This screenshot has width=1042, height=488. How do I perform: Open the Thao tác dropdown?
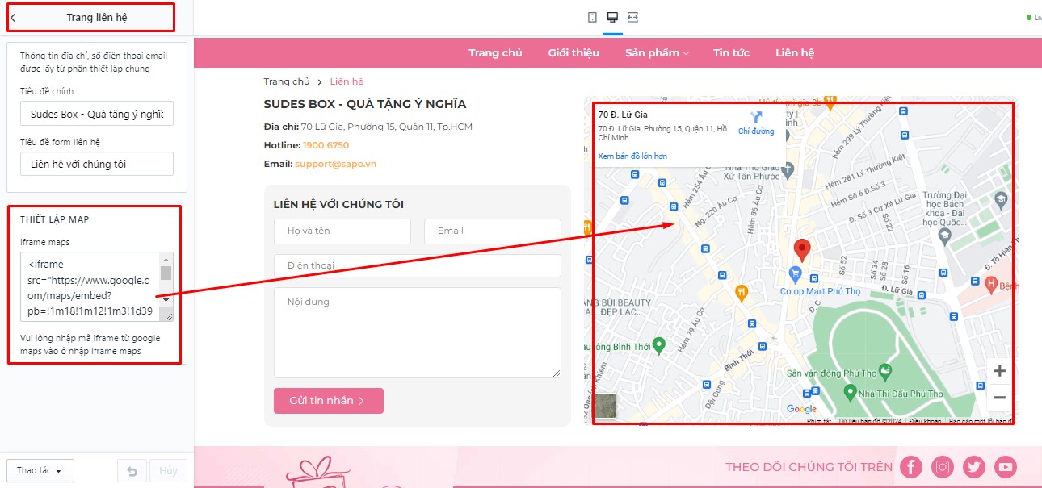tap(40, 470)
